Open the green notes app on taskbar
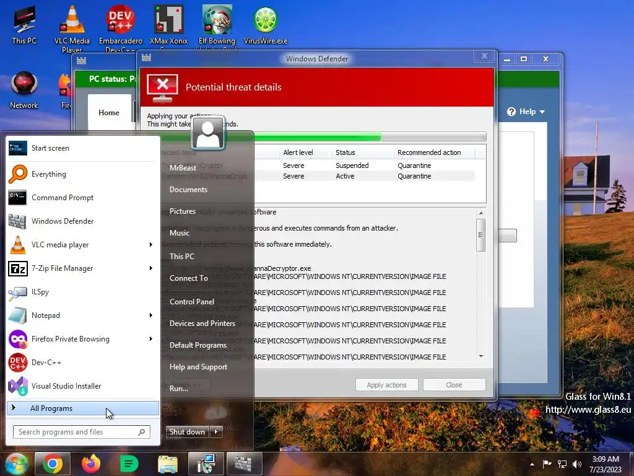The height and width of the screenshot is (476, 634). tap(129, 464)
